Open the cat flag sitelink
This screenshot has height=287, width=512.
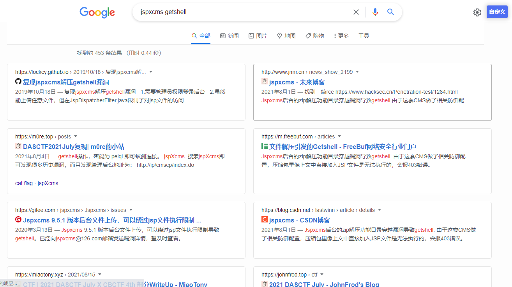point(24,183)
